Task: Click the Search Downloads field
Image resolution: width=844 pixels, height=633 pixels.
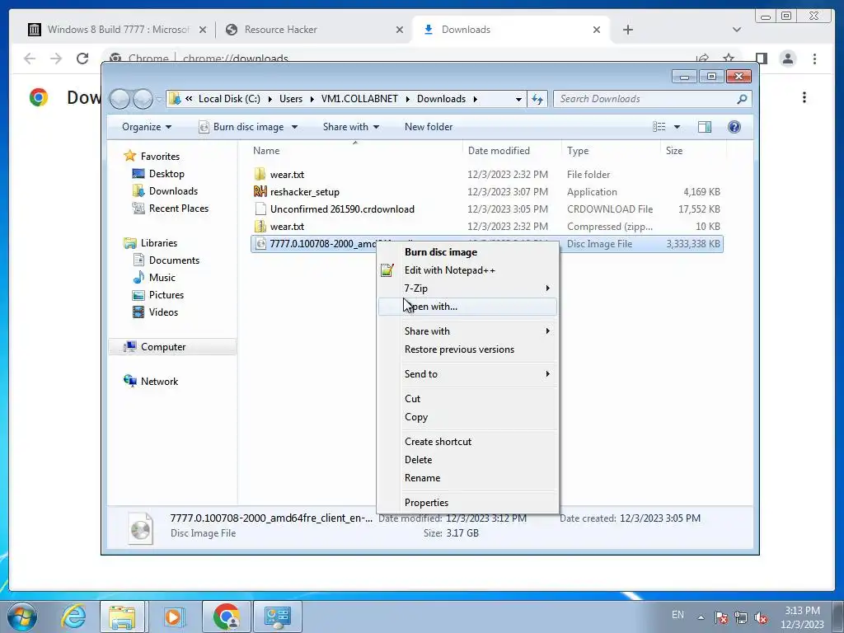Action: pyautogui.click(x=652, y=99)
